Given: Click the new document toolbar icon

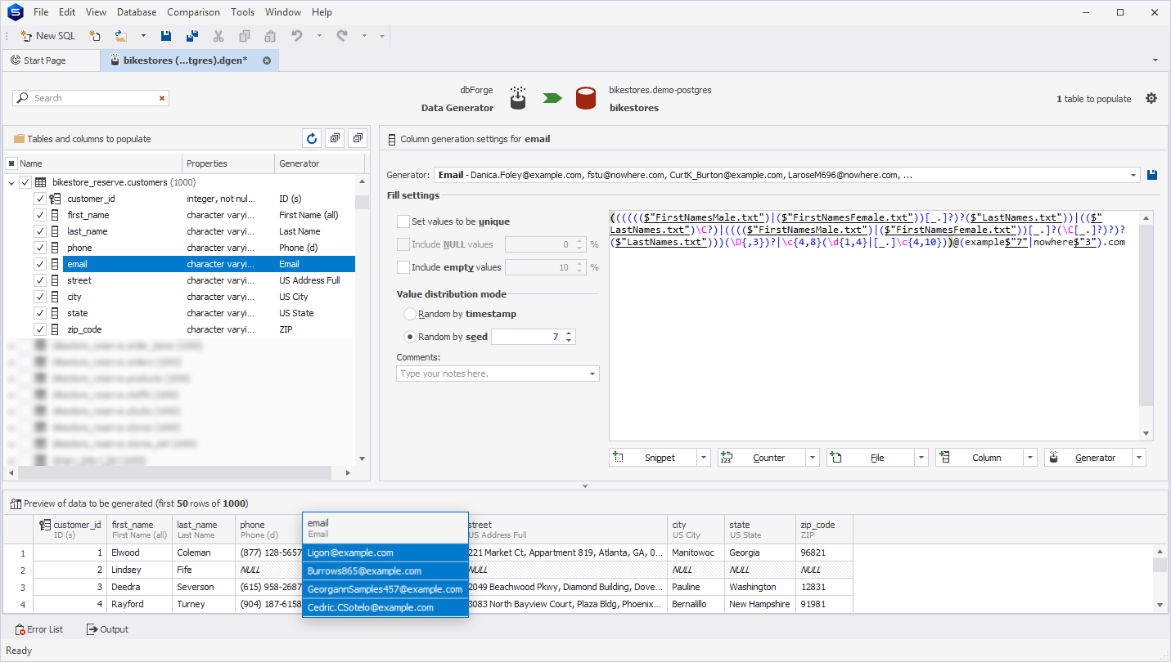Looking at the screenshot, I should click(x=95, y=36).
